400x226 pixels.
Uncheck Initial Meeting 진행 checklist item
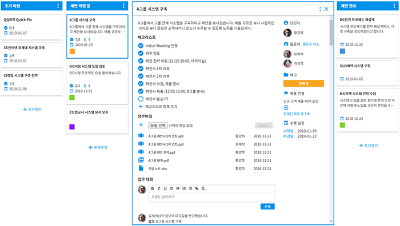[141, 46]
